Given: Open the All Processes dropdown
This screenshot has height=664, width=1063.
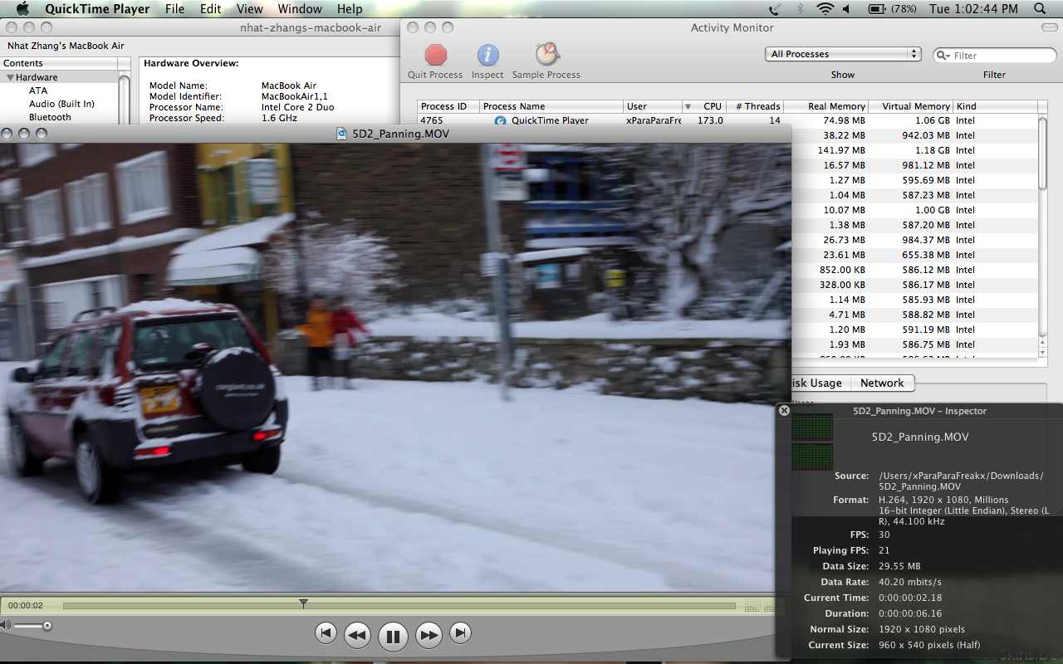Looking at the screenshot, I should point(843,54).
